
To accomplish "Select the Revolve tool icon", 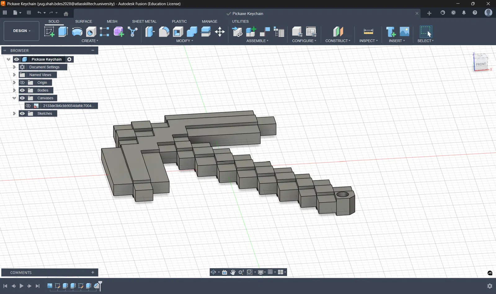I will (x=77, y=32).
